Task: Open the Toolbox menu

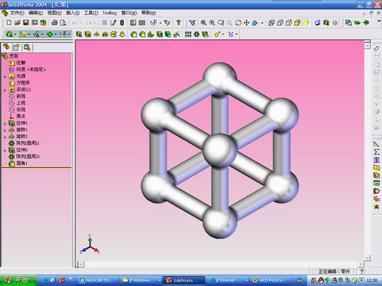Action: [x=109, y=13]
